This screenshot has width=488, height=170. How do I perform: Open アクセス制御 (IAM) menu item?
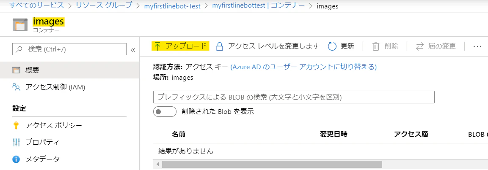70,87
